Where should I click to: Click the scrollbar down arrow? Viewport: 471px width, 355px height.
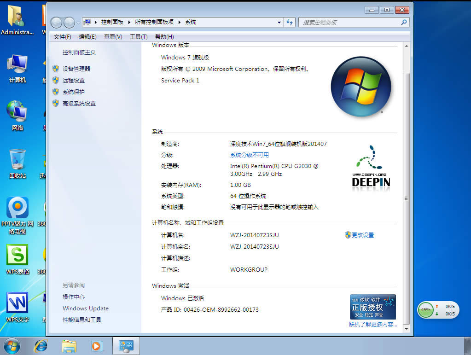(406, 330)
